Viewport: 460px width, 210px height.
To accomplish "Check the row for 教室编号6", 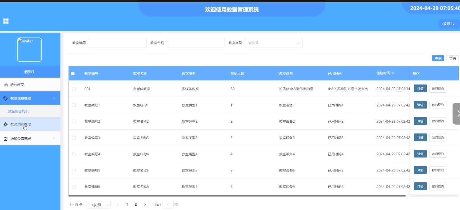I will 74,187.
